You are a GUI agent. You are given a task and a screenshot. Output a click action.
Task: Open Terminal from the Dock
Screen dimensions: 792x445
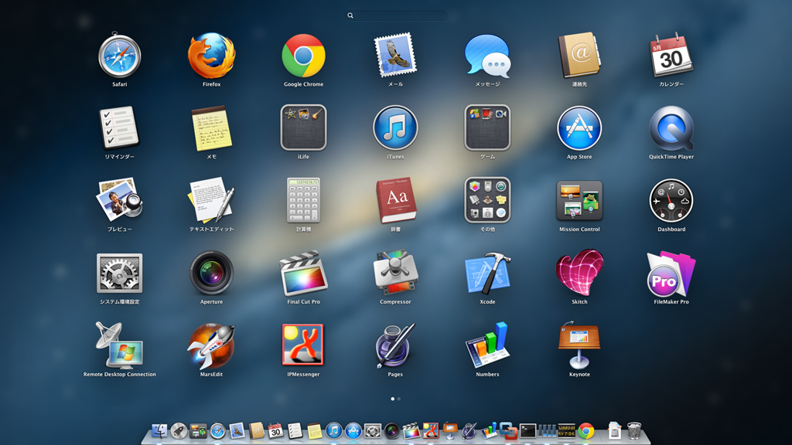(527, 431)
